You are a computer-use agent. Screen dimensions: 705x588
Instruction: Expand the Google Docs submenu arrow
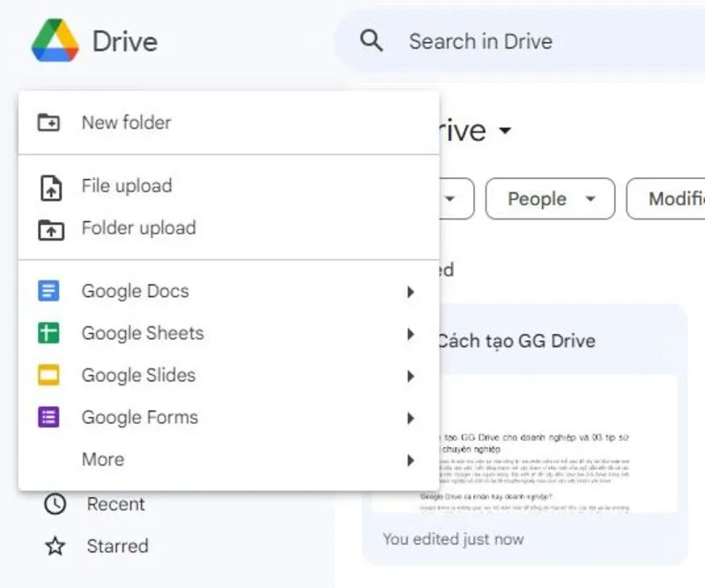tap(410, 292)
